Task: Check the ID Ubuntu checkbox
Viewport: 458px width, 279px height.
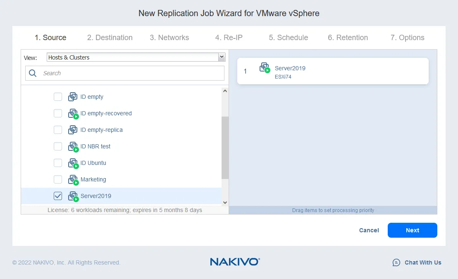Action: point(58,162)
